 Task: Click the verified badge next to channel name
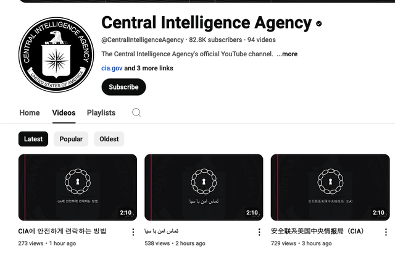(x=319, y=23)
